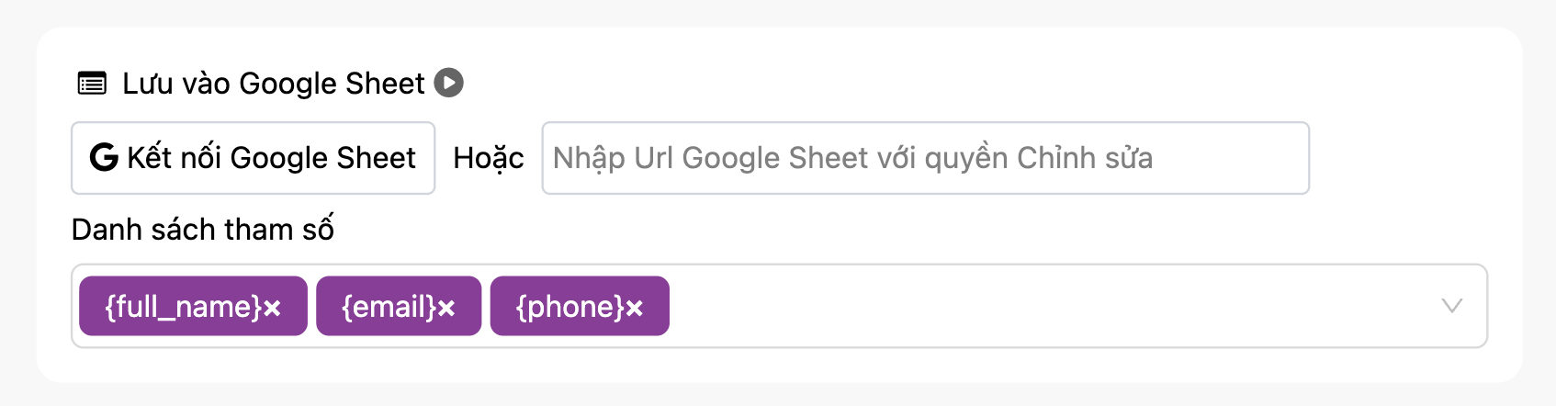Remove the {phone} parameter tag

click(x=635, y=309)
